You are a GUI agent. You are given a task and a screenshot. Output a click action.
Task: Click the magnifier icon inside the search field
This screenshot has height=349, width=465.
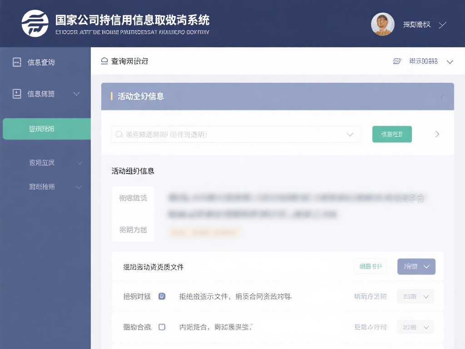click(x=119, y=134)
